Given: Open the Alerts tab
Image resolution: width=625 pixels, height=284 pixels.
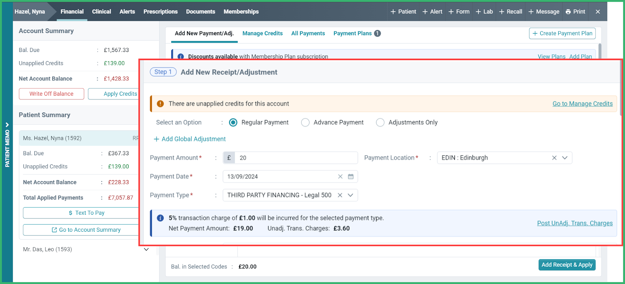Looking at the screenshot, I should tap(127, 12).
